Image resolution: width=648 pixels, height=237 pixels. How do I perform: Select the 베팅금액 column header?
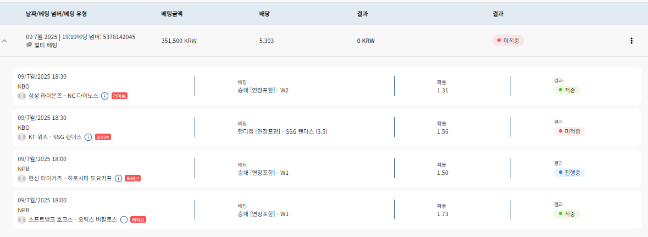[172, 14]
